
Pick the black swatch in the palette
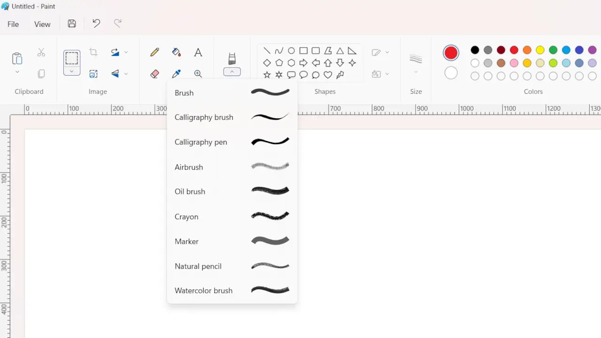coord(475,50)
